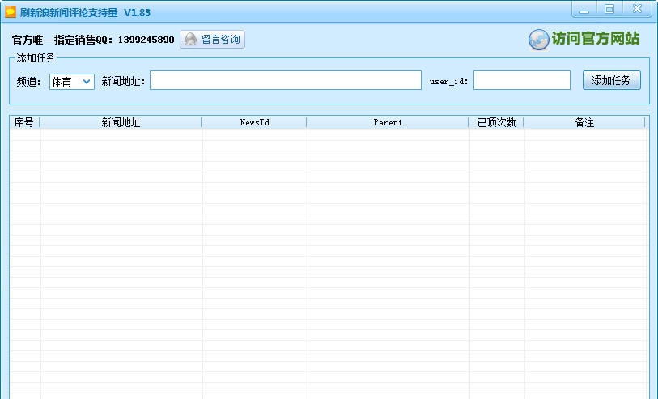Sort by the 序号 column header

point(24,122)
